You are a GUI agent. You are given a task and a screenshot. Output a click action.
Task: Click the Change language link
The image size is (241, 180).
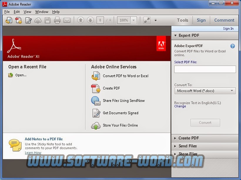coord(180,106)
